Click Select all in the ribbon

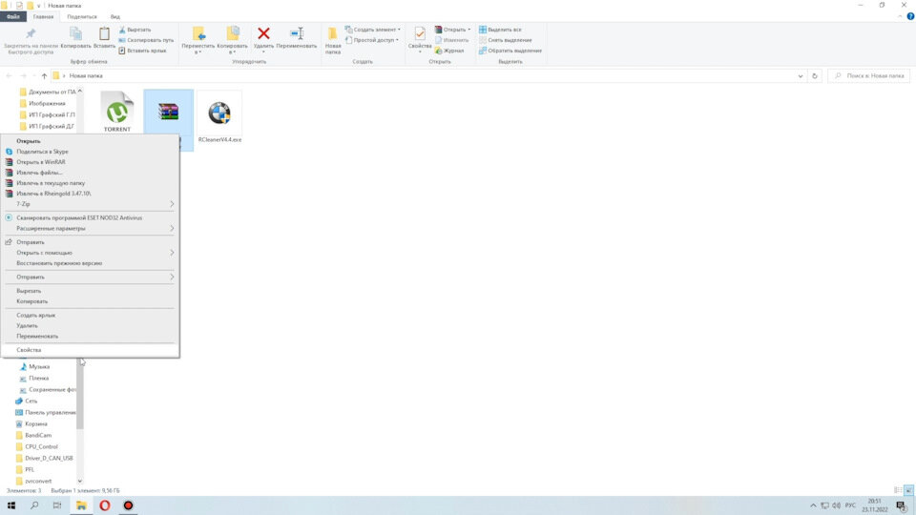click(500, 30)
